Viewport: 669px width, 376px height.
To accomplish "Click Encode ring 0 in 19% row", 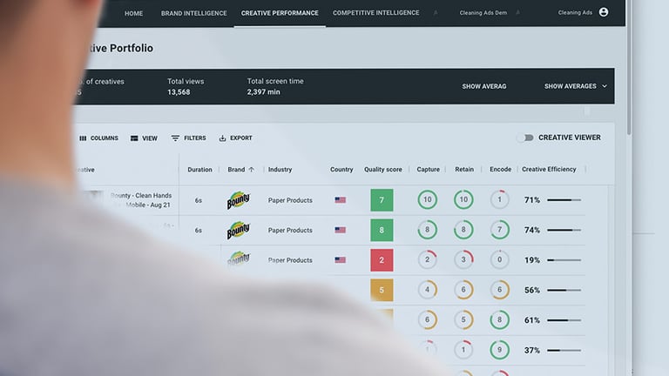I will coord(500,259).
